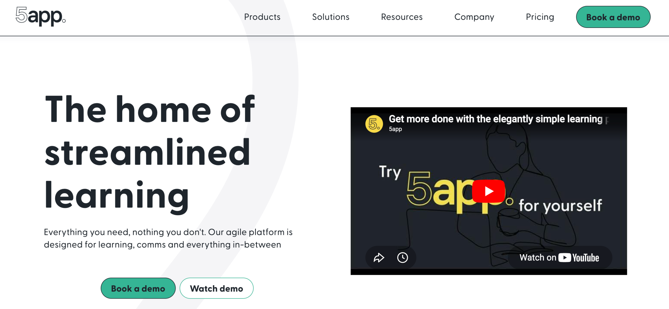669x309 pixels.
Task: Go to the Pricing page
Action: tap(540, 17)
